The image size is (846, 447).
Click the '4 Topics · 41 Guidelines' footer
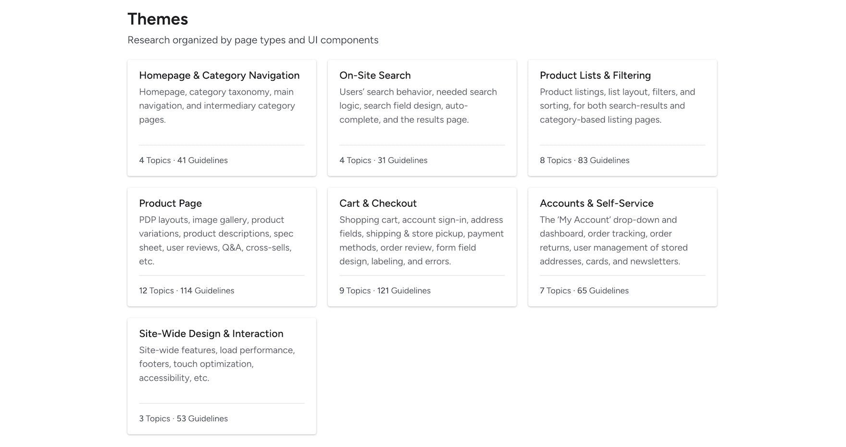pos(183,161)
